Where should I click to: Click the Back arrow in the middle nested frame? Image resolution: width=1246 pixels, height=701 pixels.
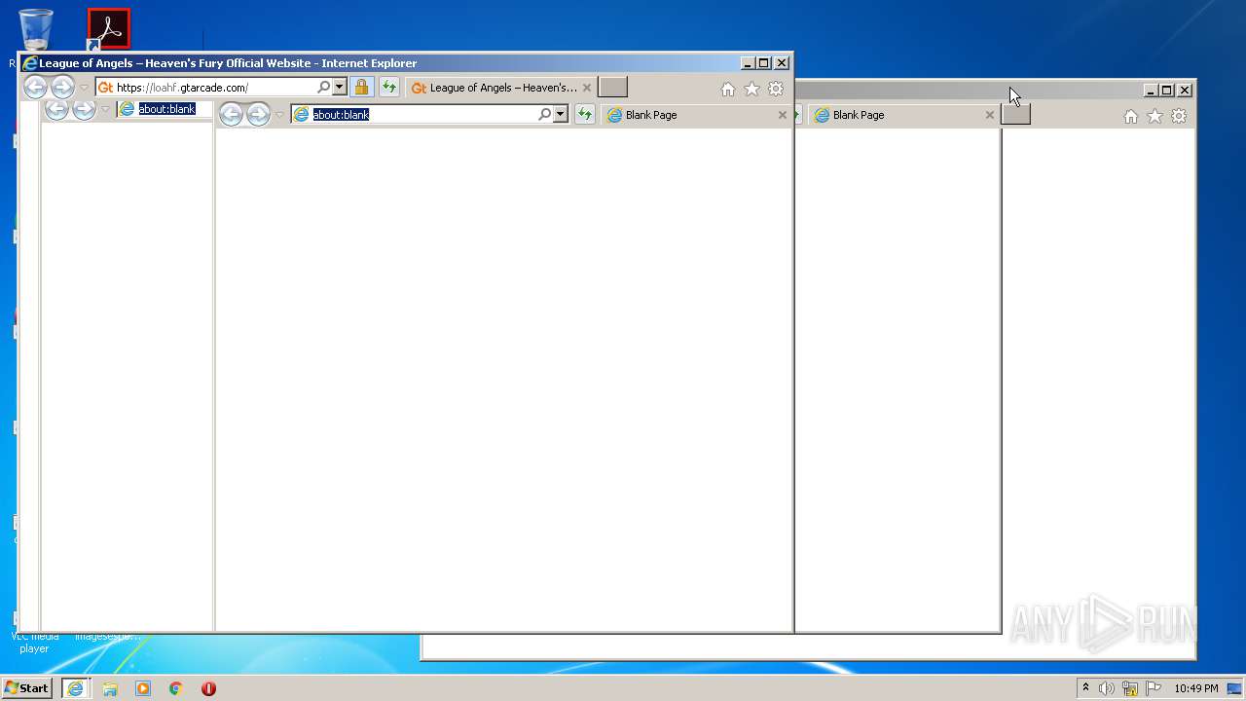pos(231,115)
